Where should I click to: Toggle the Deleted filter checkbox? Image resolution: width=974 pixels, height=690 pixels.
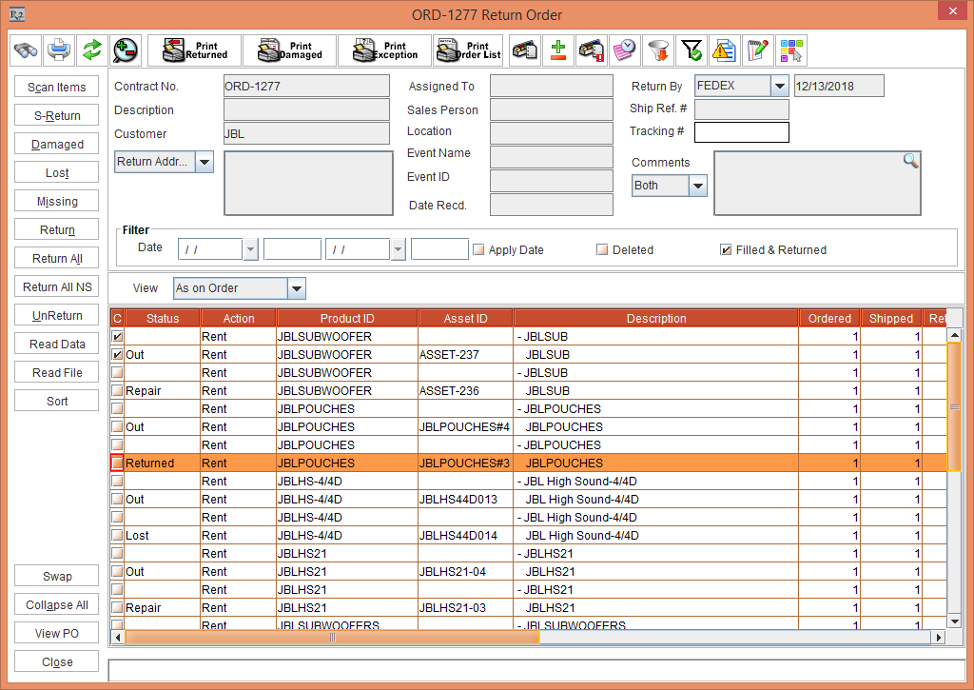pos(602,250)
